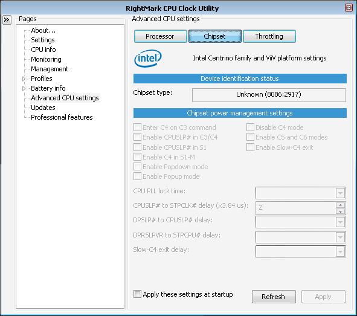Open the Throttling tab
This screenshot has width=357, height=316.
point(269,36)
